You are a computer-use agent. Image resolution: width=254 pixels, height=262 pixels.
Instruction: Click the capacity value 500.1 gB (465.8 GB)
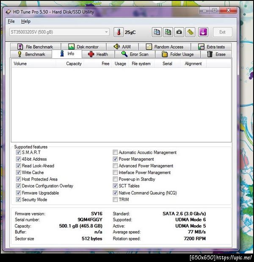tap(80, 226)
